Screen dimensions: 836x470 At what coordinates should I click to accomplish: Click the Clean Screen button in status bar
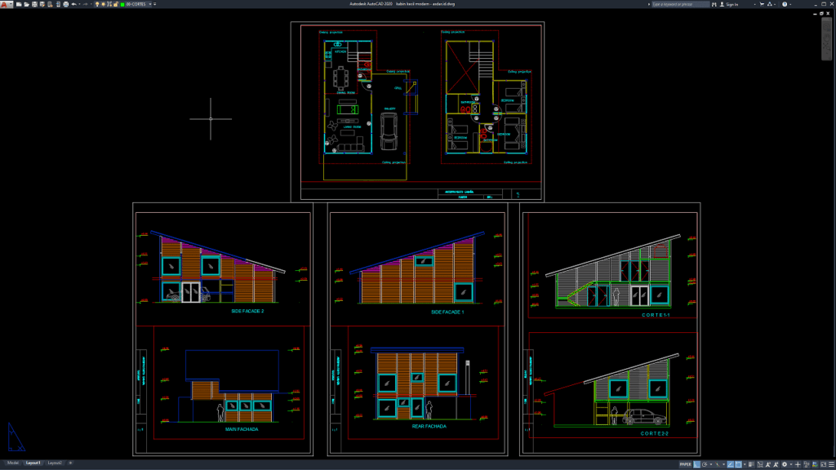[823, 465]
